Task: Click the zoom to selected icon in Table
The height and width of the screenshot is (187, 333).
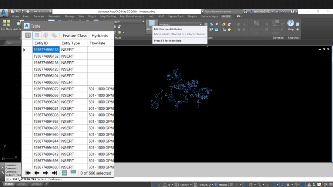Action: [x=46, y=35]
